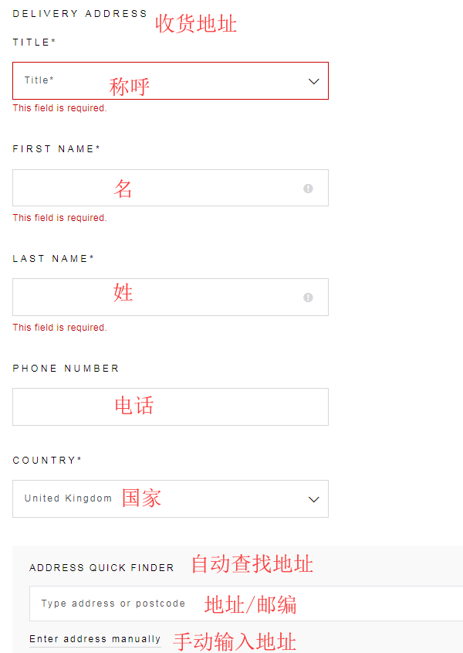The height and width of the screenshot is (653, 463).
Task: Click the Delivery Address heading
Action: coord(79,13)
